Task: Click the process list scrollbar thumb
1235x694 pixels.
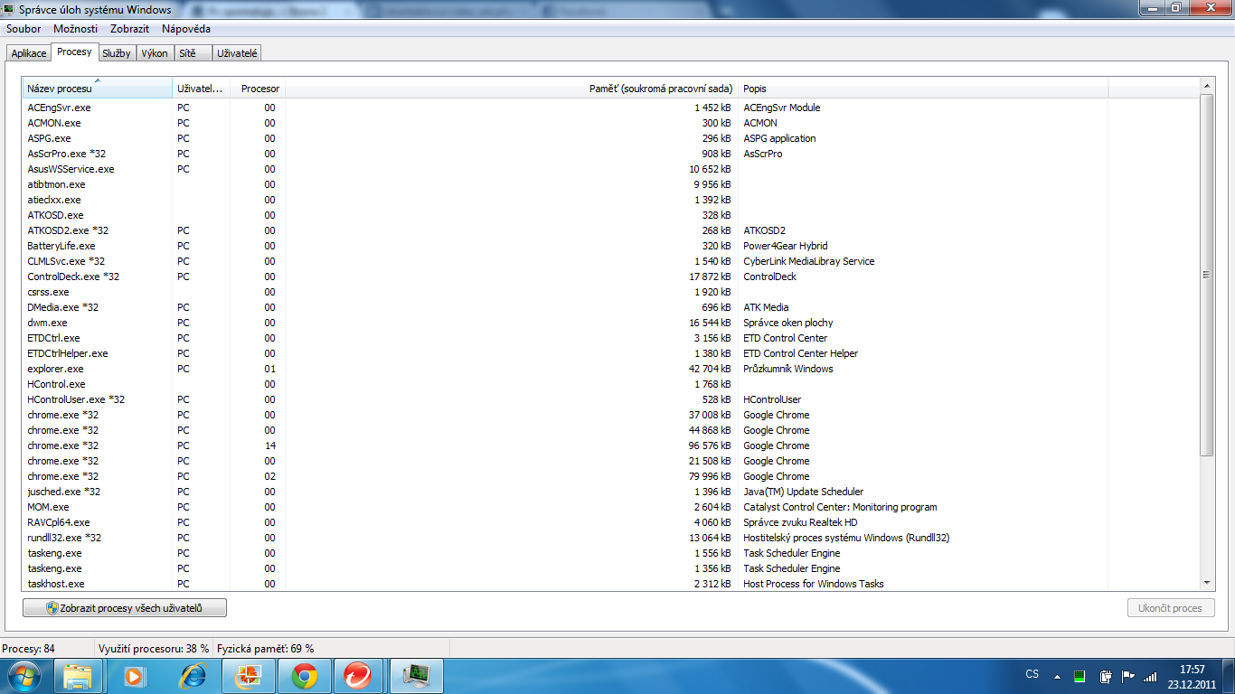Action: (x=1207, y=275)
